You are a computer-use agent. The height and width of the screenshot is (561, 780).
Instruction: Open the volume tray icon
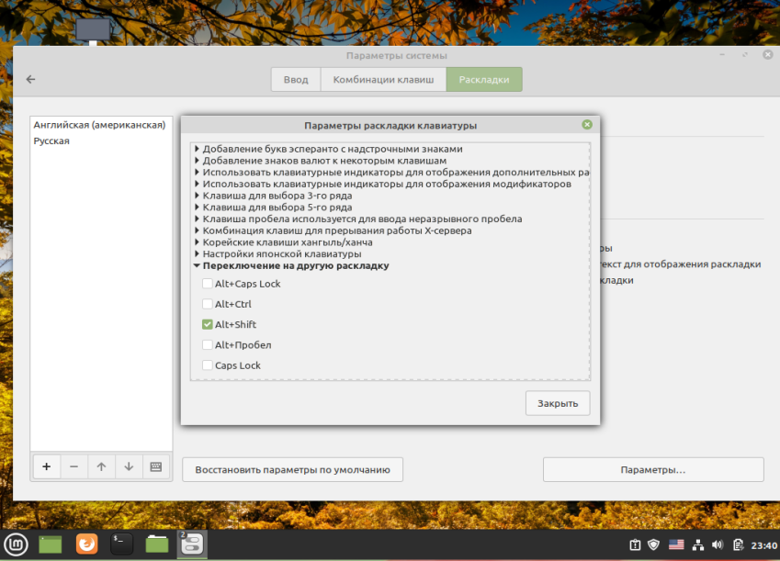point(718,545)
